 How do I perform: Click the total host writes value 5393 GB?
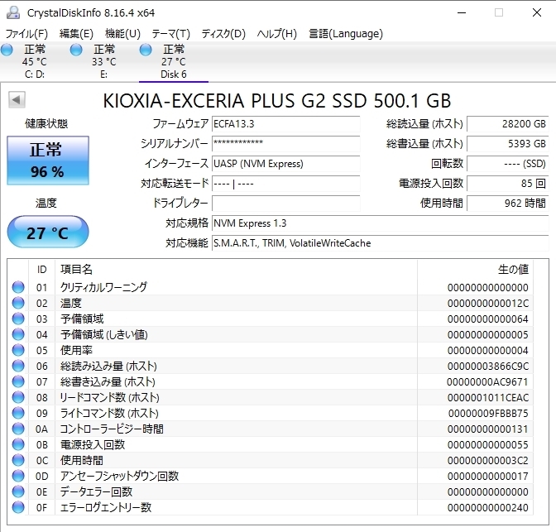[508, 144]
